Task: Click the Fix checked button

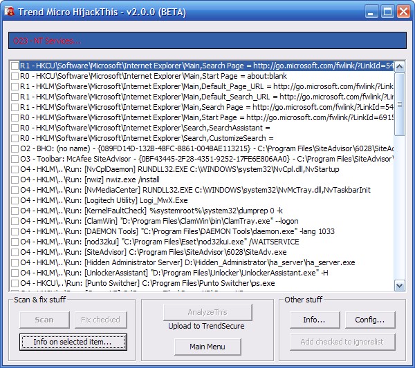Action: click(x=100, y=320)
